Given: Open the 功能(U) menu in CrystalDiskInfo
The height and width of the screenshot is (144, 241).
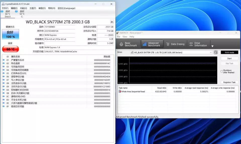Looking at the screenshot, I should point(23,8).
